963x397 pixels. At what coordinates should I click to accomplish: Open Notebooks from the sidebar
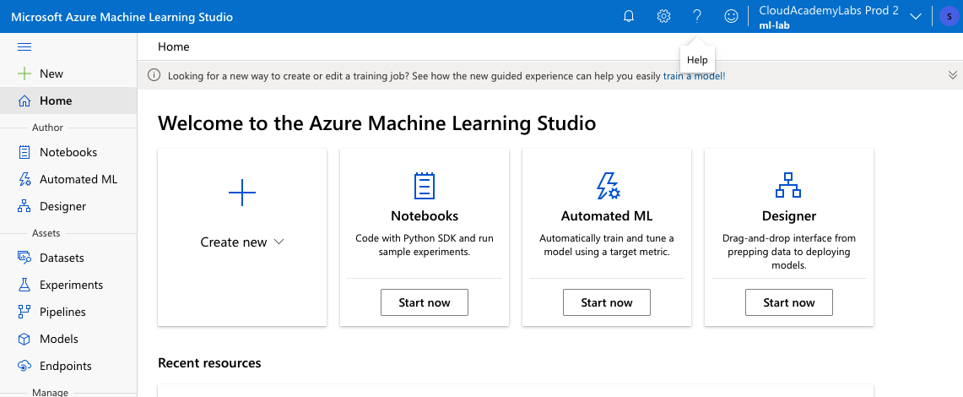[x=68, y=152]
